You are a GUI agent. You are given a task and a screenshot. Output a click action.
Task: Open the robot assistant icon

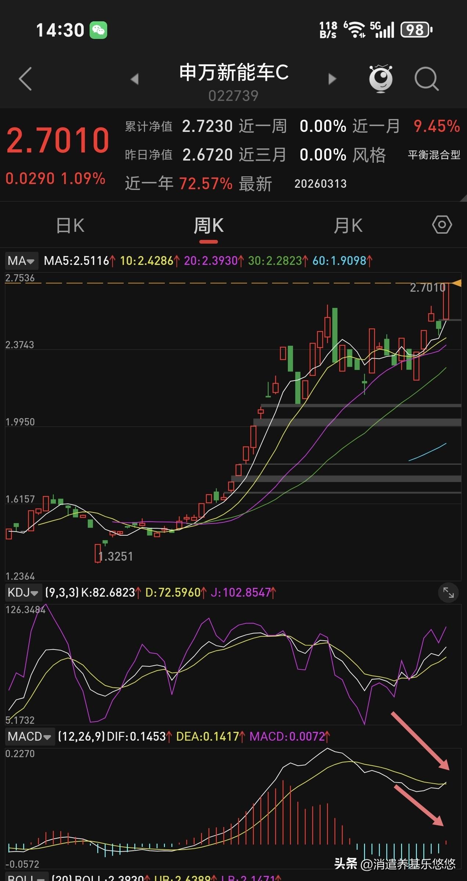pos(381,79)
